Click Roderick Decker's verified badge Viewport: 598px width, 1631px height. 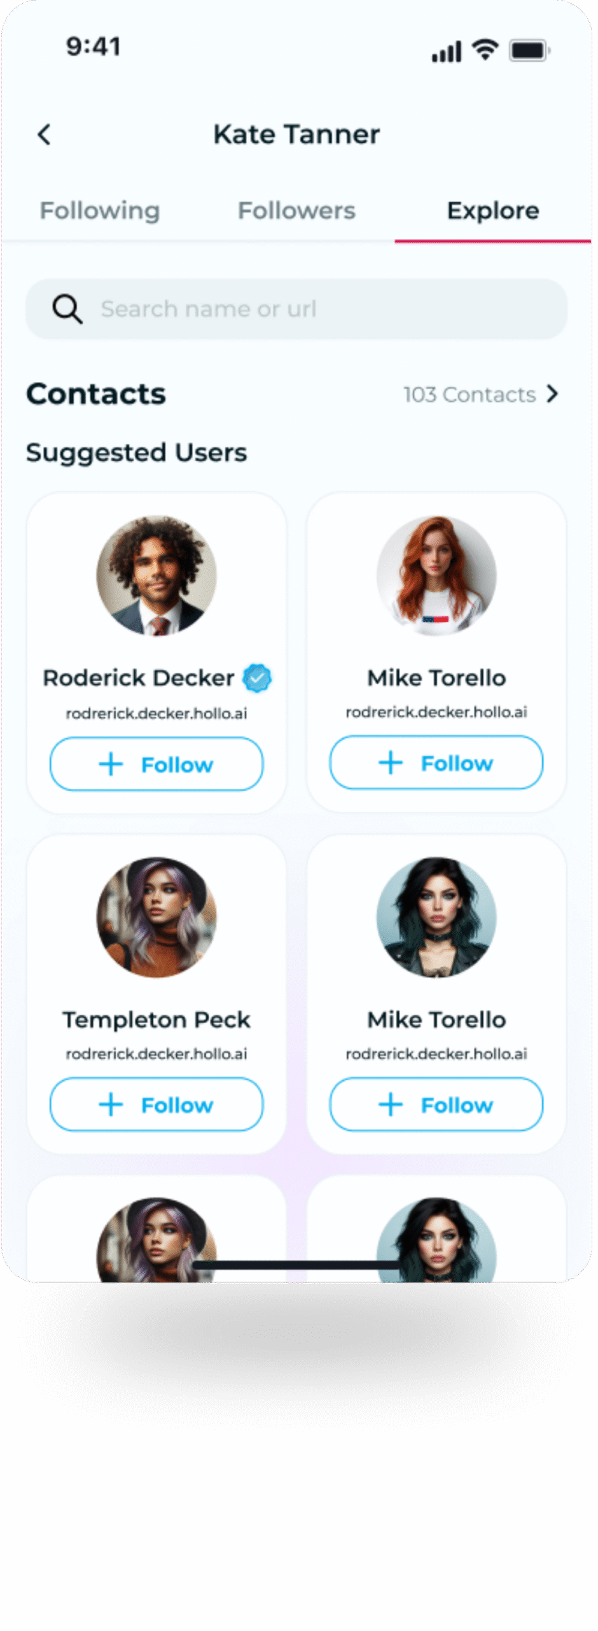click(257, 678)
